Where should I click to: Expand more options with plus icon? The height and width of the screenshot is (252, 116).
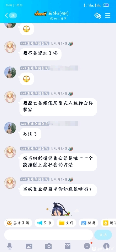[106, 246]
